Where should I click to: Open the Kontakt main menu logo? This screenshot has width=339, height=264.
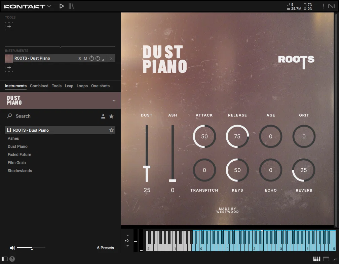tap(28, 6)
